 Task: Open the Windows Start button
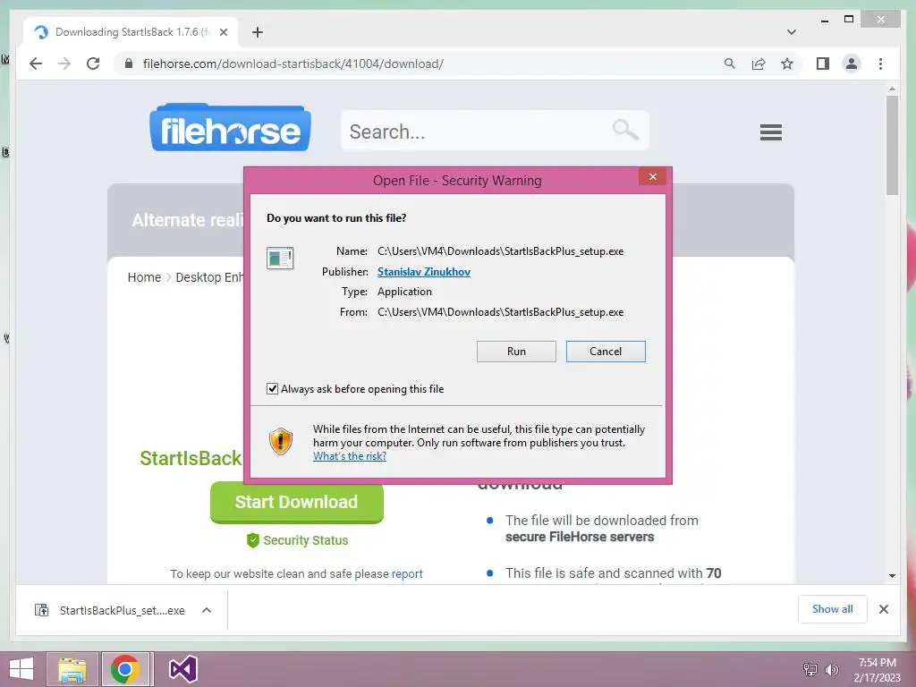(x=21, y=669)
